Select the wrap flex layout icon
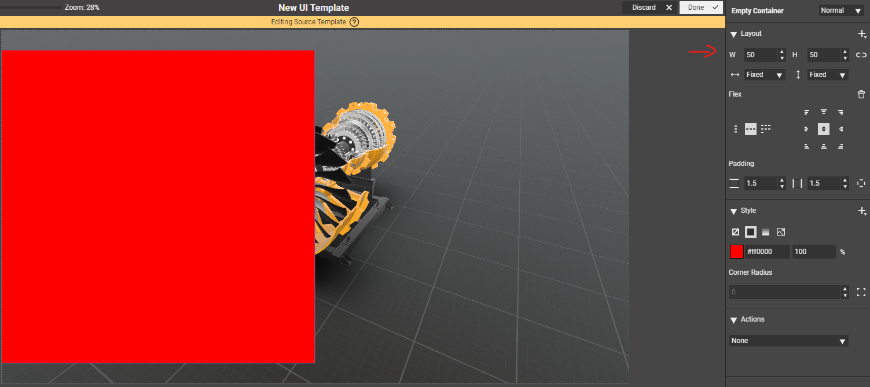Image resolution: width=870 pixels, height=387 pixels. (766, 129)
